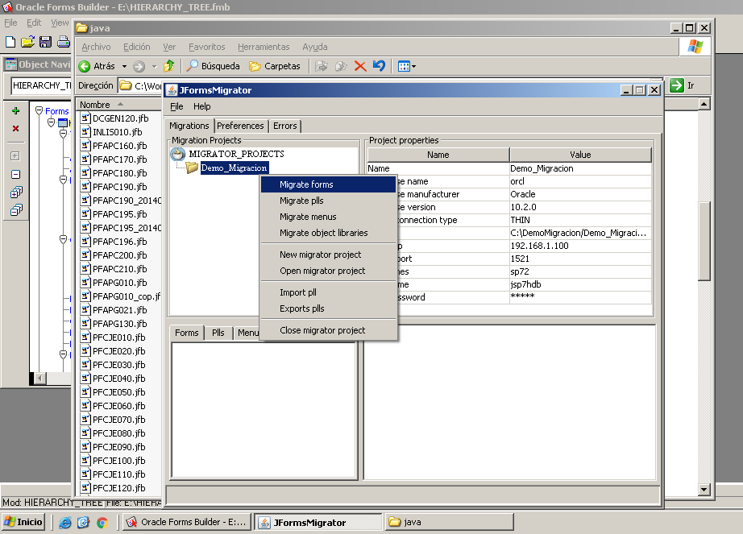
Task: Switch to Oracle Forms Builder taskbar button
Action: point(186,522)
